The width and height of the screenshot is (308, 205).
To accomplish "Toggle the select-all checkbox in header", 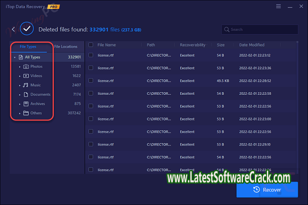I will coord(91,45).
